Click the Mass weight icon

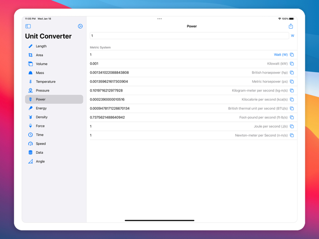pyautogui.click(x=31, y=73)
